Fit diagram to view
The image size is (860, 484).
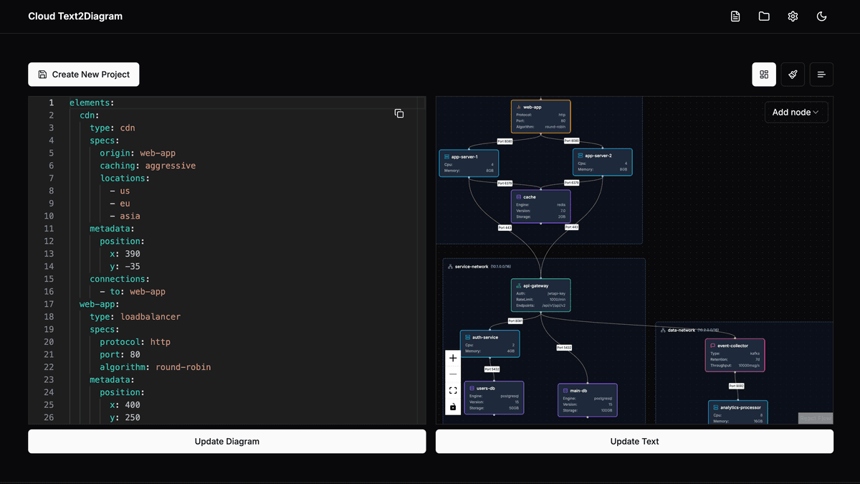[x=453, y=391]
